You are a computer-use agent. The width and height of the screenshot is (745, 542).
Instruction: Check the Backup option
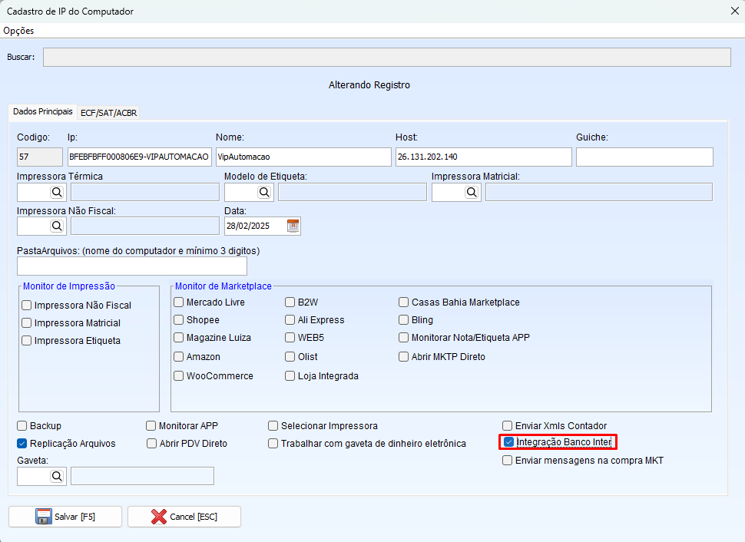click(x=22, y=426)
